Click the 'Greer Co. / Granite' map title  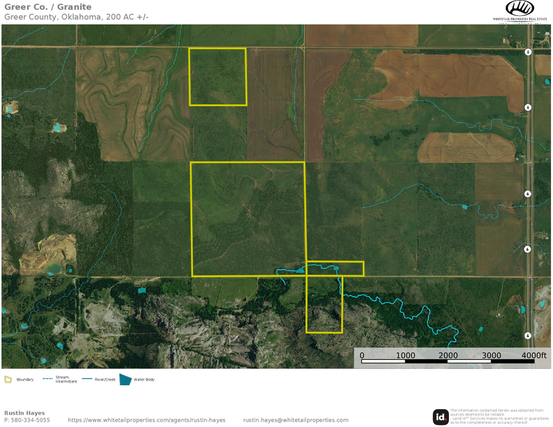[48, 7]
